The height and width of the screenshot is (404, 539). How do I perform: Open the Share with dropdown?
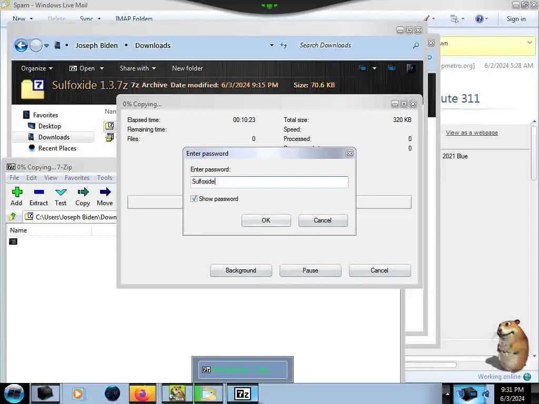(x=137, y=68)
